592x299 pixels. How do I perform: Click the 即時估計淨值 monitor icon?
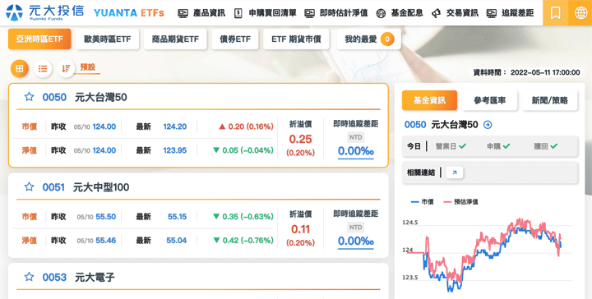309,13
